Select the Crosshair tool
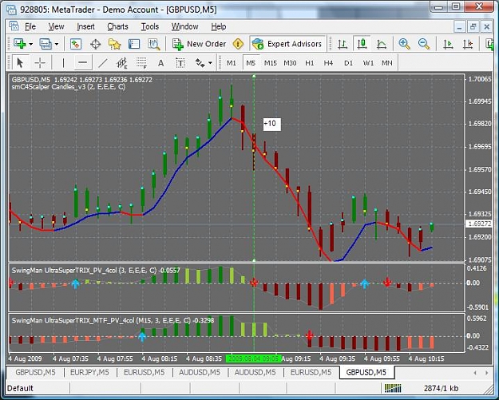The height and width of the screenshot is (400, 499). 40,63
